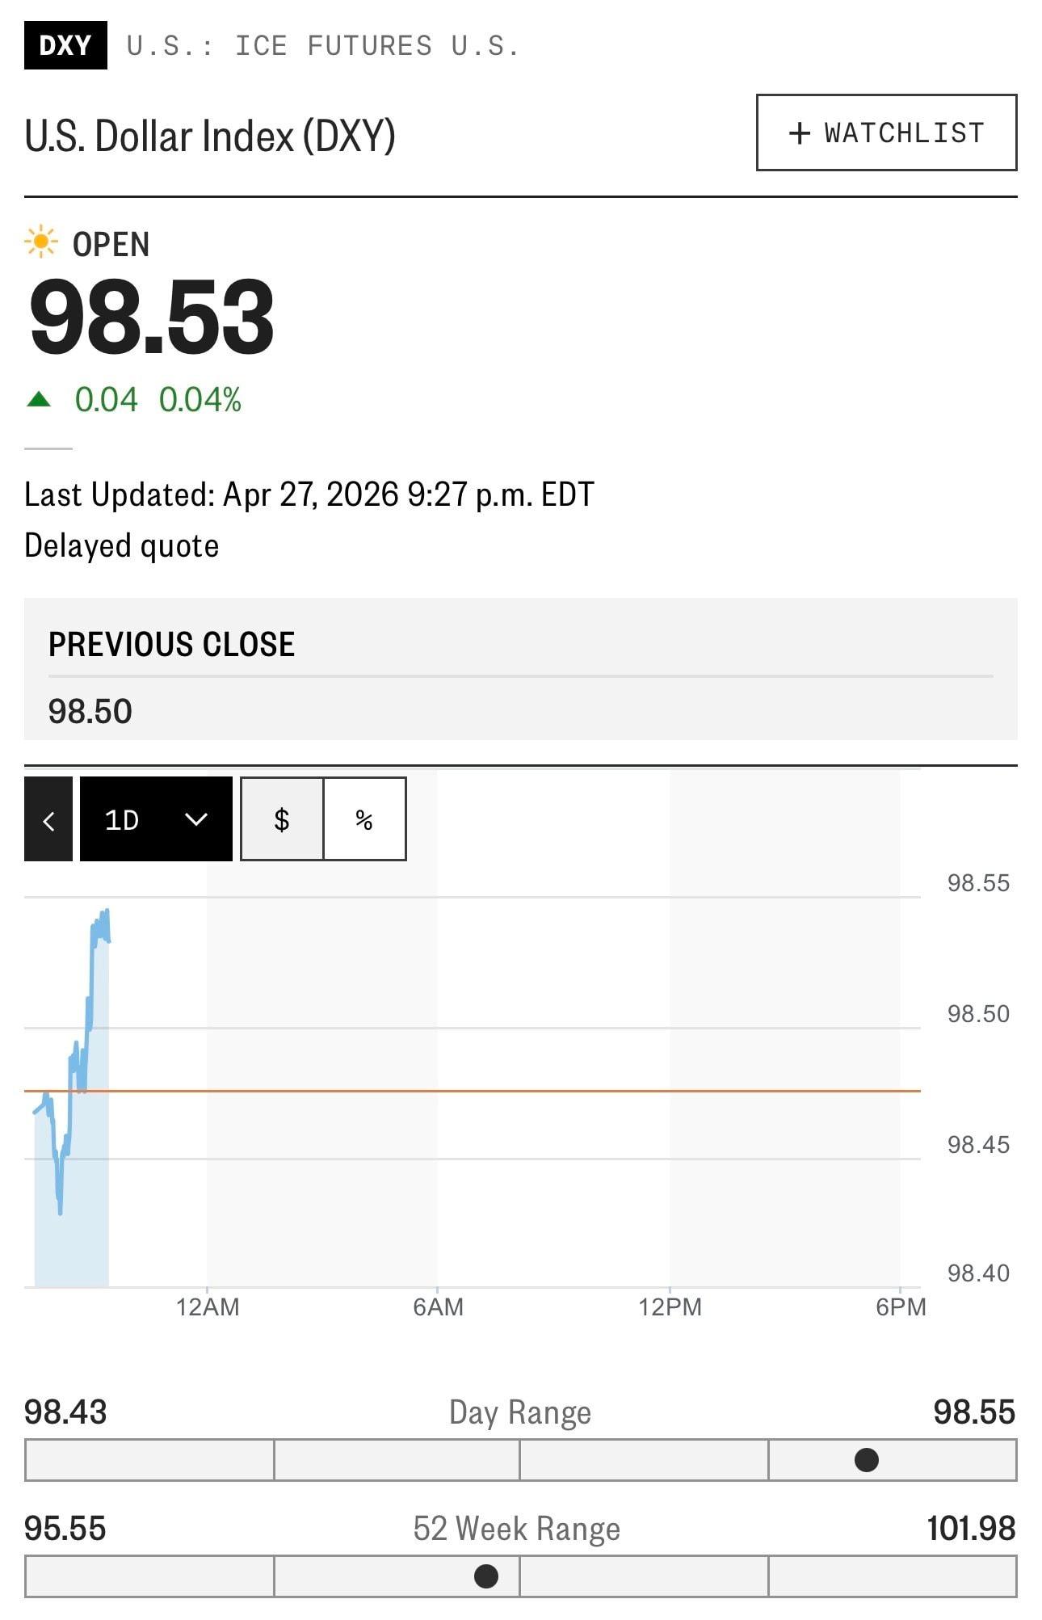This screenshot has height=1620, width=1042.
Task: Click the 6AM chart axis label
Action: pyautogui.click(x=438, y=1307)
